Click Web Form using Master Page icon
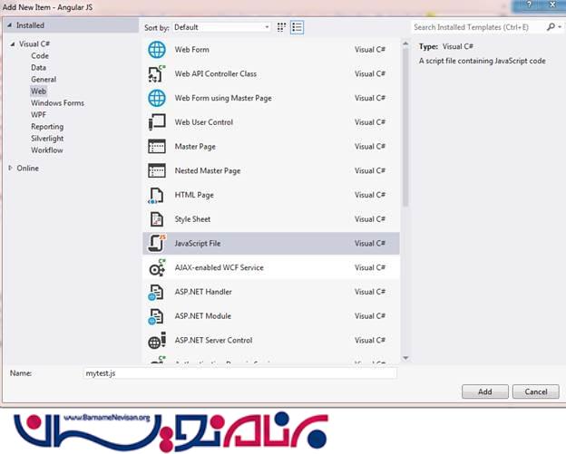 (157, 98)
